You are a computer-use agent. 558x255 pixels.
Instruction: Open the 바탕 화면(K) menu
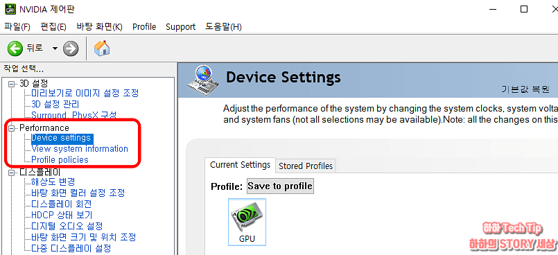(99, 27)
